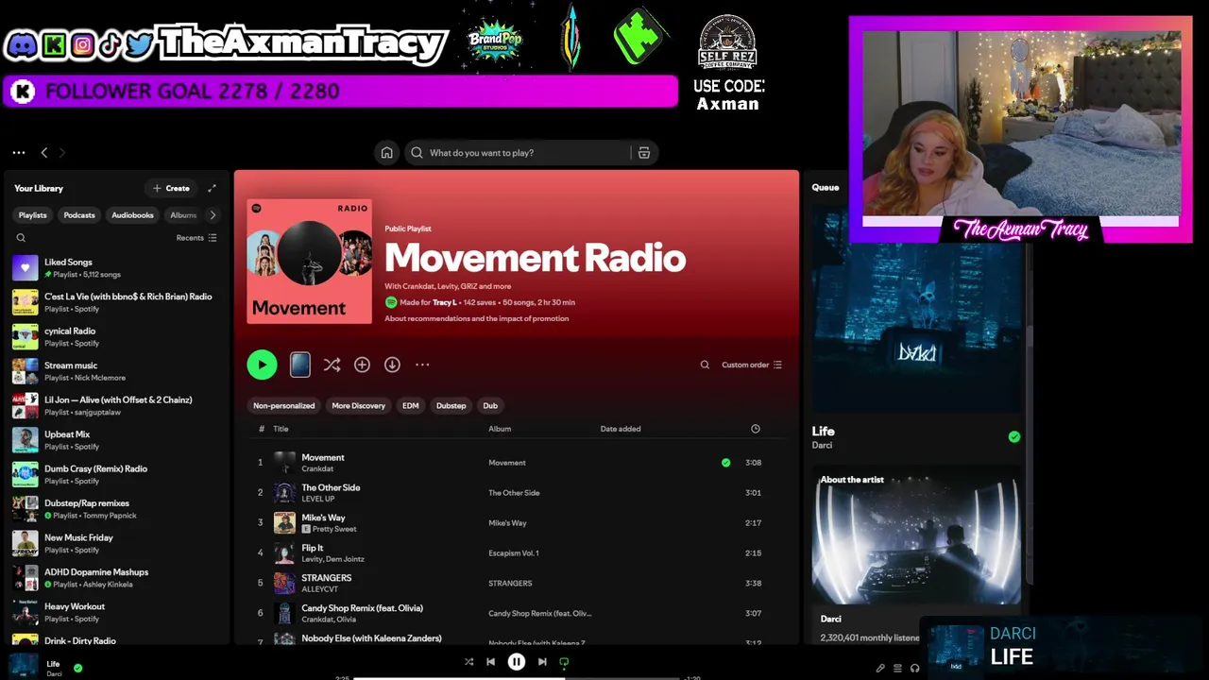Open the queue icon in bottom bar
The image size is (1209, 680).
[x=897, y=668]
